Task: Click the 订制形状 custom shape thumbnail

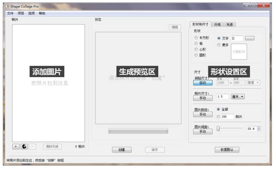Action: [x=239, y=52]
